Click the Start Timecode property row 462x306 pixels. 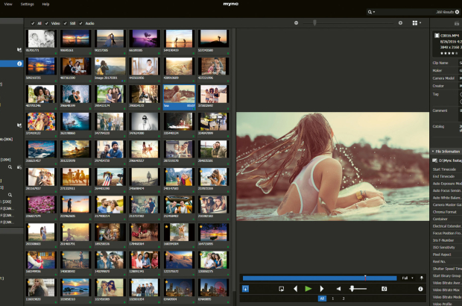coord(446,169)
